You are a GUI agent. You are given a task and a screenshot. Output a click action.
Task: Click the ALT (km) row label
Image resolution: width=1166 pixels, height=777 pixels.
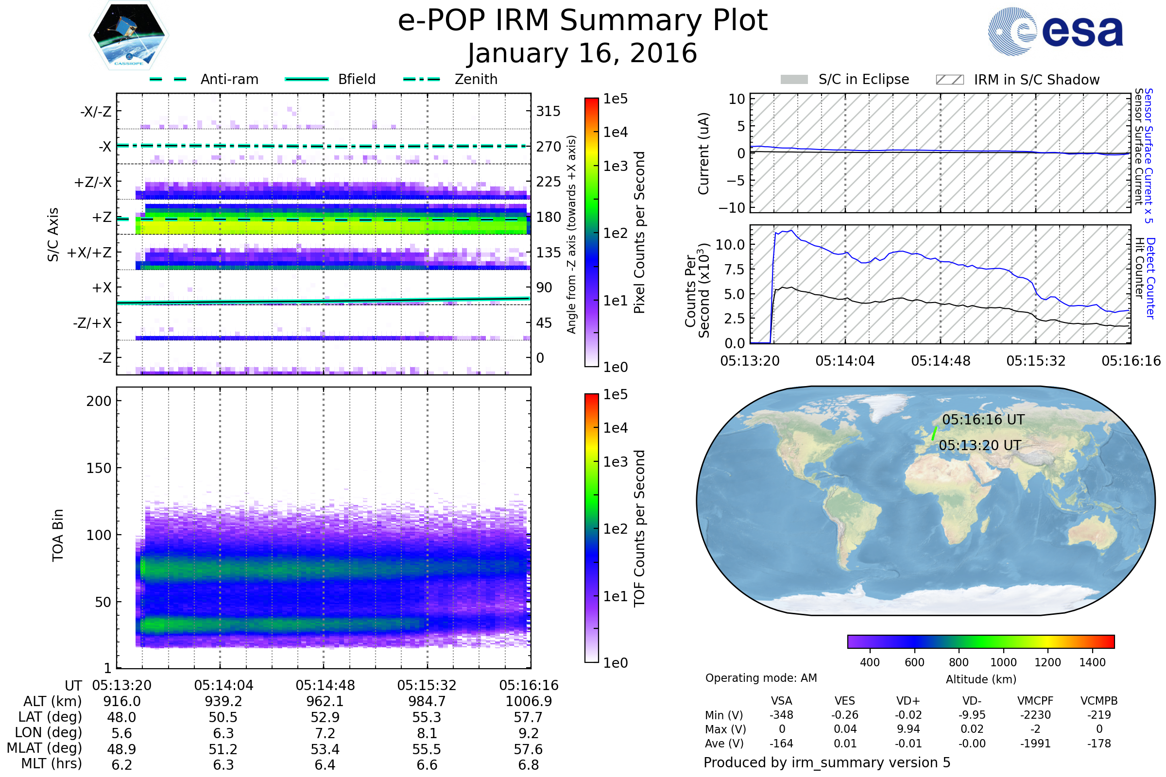[52, 701]
